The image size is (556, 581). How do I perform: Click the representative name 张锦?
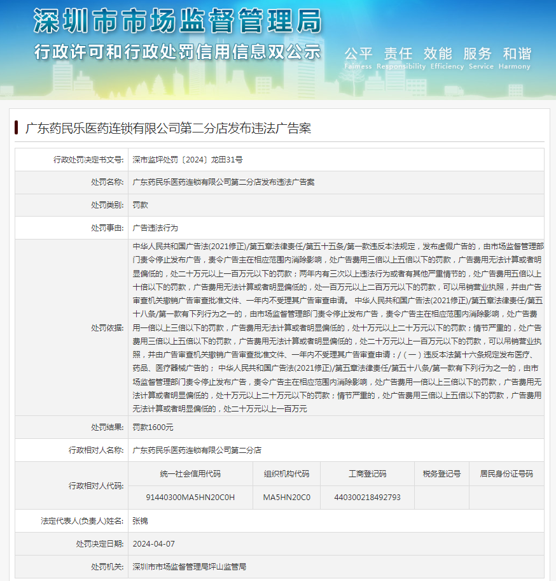140,521
